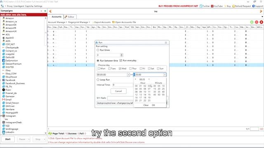Open the Account Manage menu

[57, 22]
